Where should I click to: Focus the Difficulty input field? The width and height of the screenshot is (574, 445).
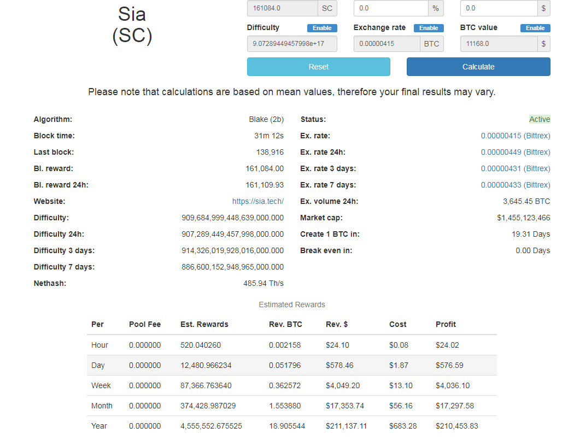click(292, 44)
